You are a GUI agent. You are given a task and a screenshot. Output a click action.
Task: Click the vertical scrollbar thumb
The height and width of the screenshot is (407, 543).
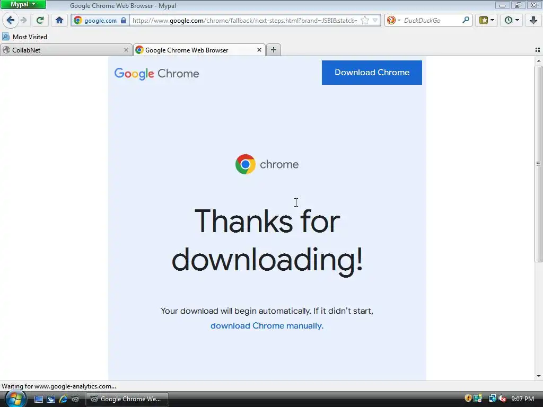[x=538, y=164]
